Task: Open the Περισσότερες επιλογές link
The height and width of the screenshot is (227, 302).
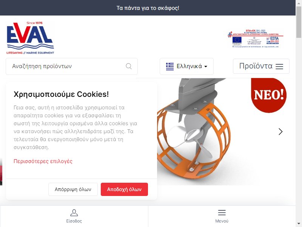Action: coord(43,161)
